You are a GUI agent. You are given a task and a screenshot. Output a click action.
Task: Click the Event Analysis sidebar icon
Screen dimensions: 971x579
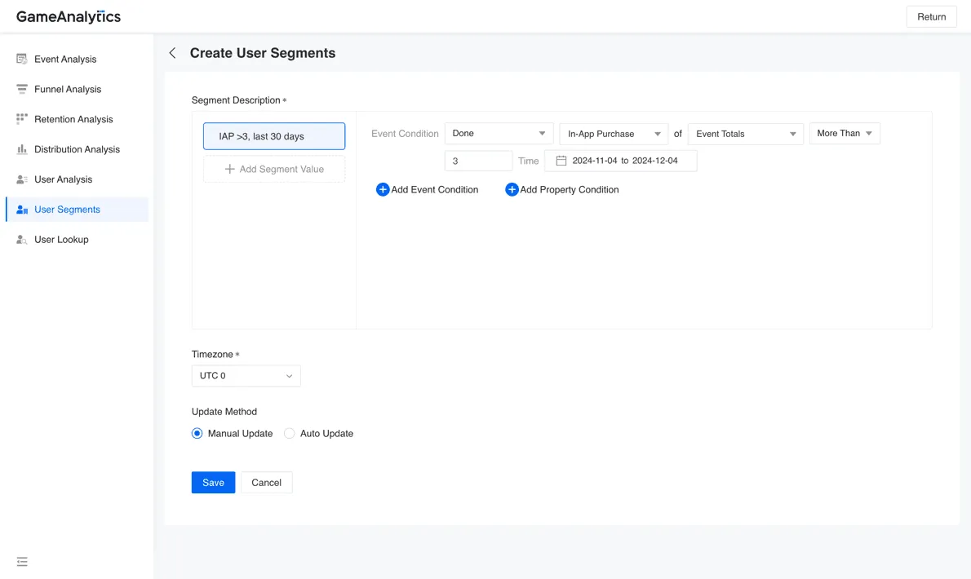point(22,59)
